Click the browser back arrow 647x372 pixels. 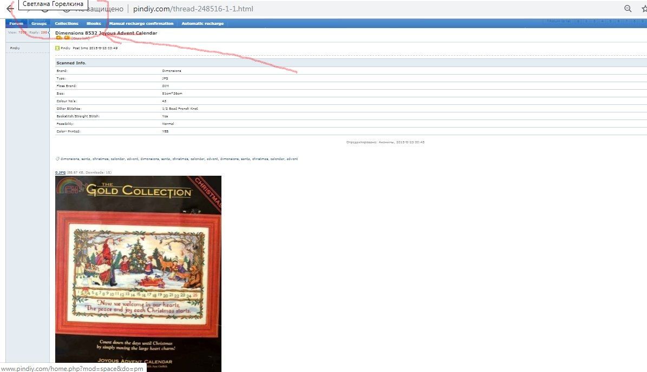pyautogui.click(x=10, y=9)
